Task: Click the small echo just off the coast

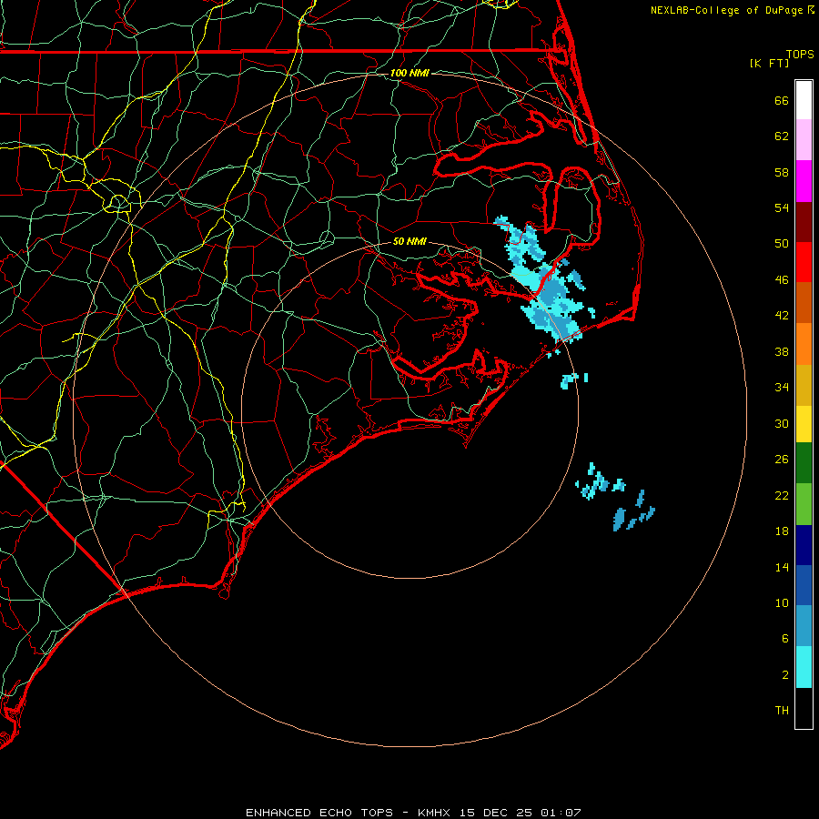Action: tap(573, 379)
